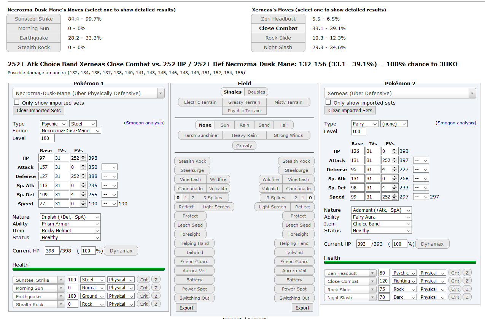
Task: Toggle Z-move for Close Combat
Action: 468,281
